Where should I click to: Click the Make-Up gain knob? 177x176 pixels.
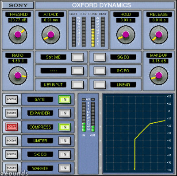[x=159, y=75]
